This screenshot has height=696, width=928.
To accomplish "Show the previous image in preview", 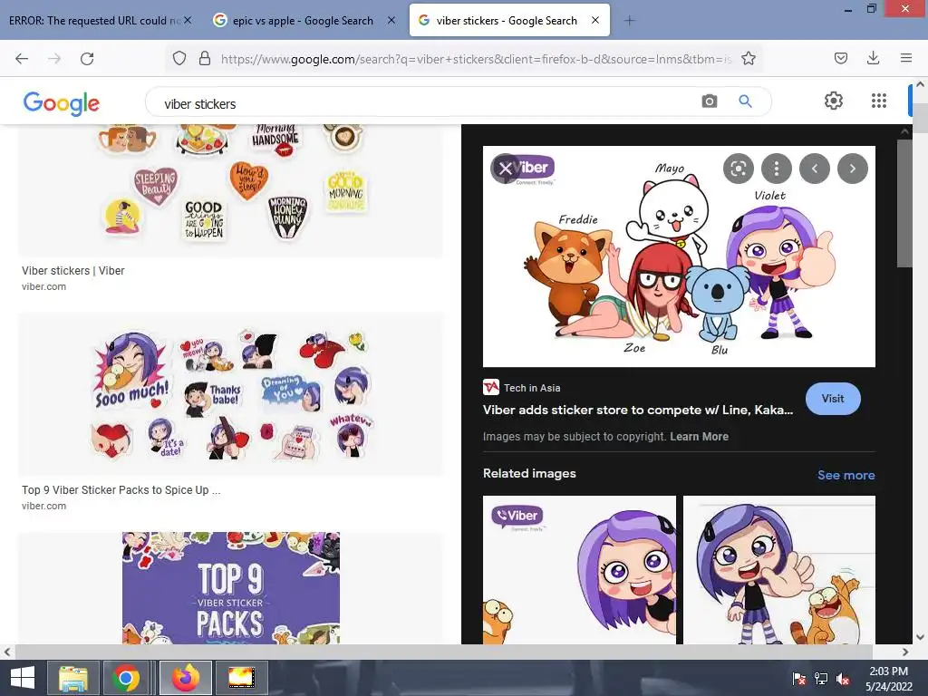I will pos(815,169).
